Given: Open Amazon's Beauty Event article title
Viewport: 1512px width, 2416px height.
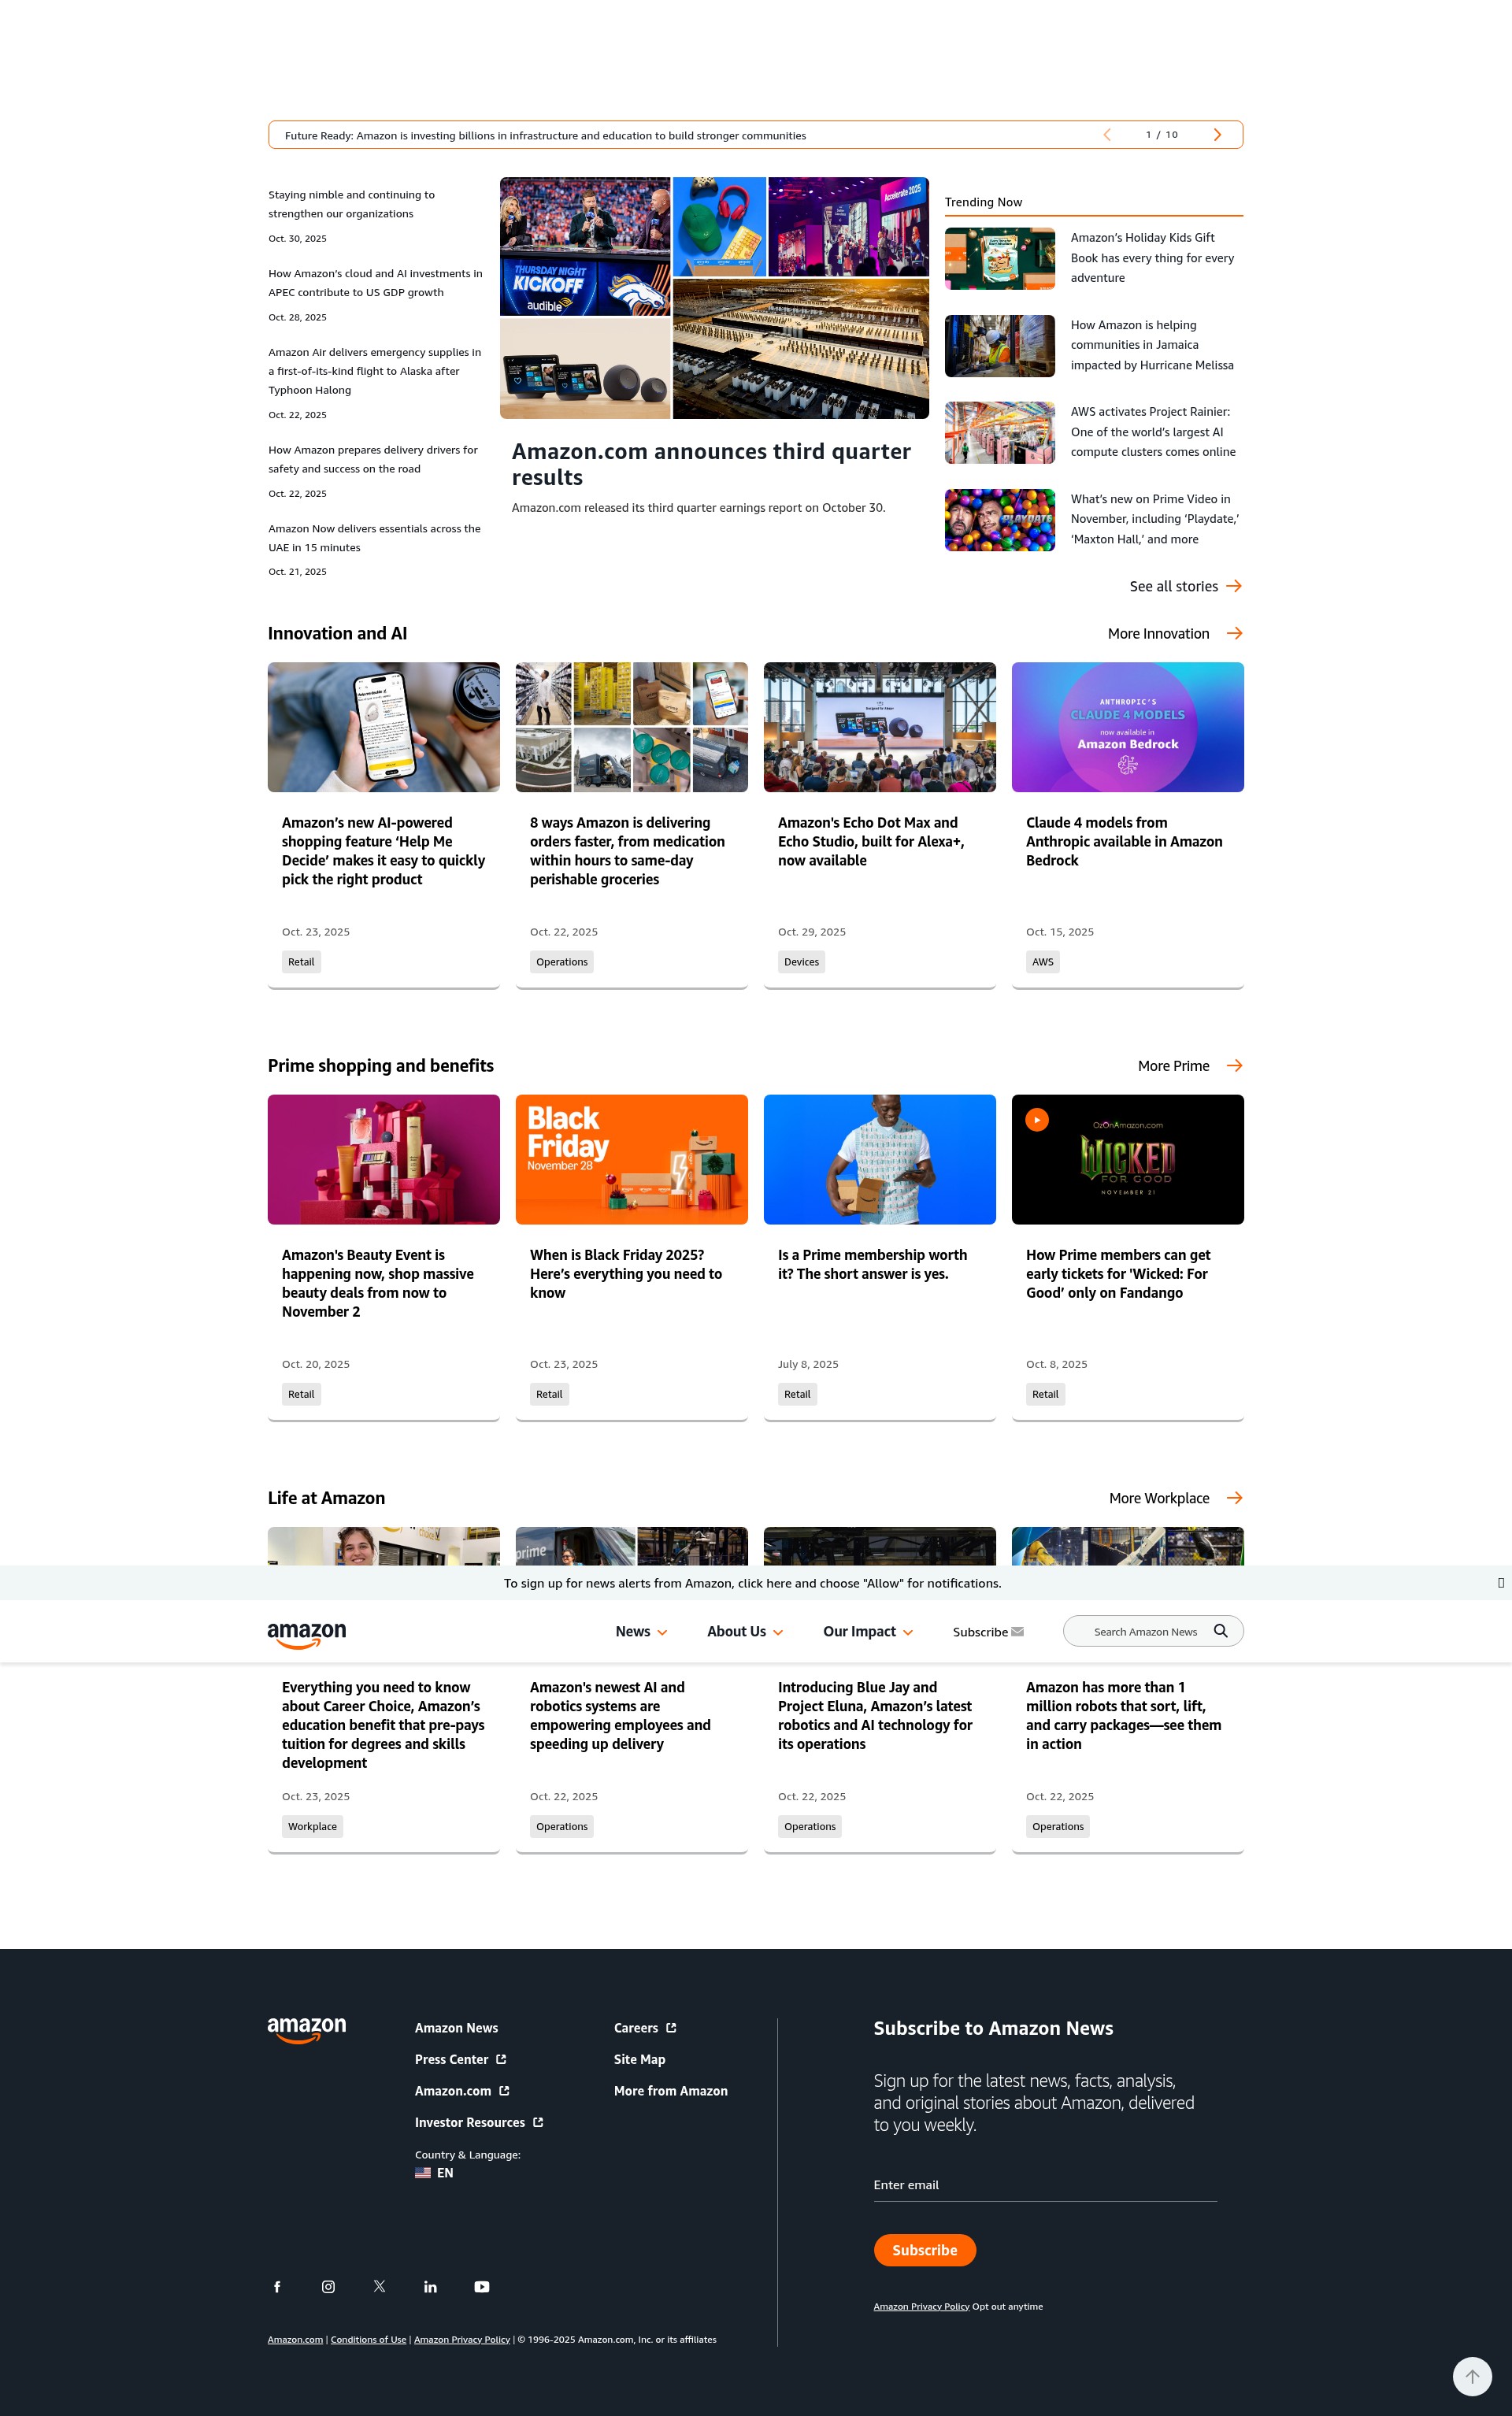Looking at the screenshot, I should (x=378, y=1283).
